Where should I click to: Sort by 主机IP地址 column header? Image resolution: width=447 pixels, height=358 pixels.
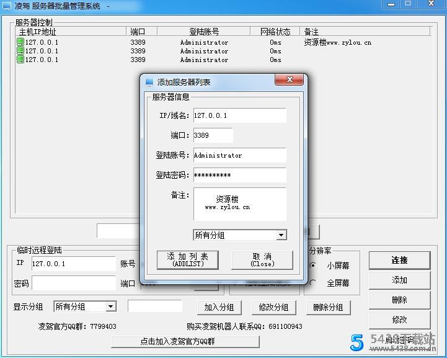(x=71, y=32)
